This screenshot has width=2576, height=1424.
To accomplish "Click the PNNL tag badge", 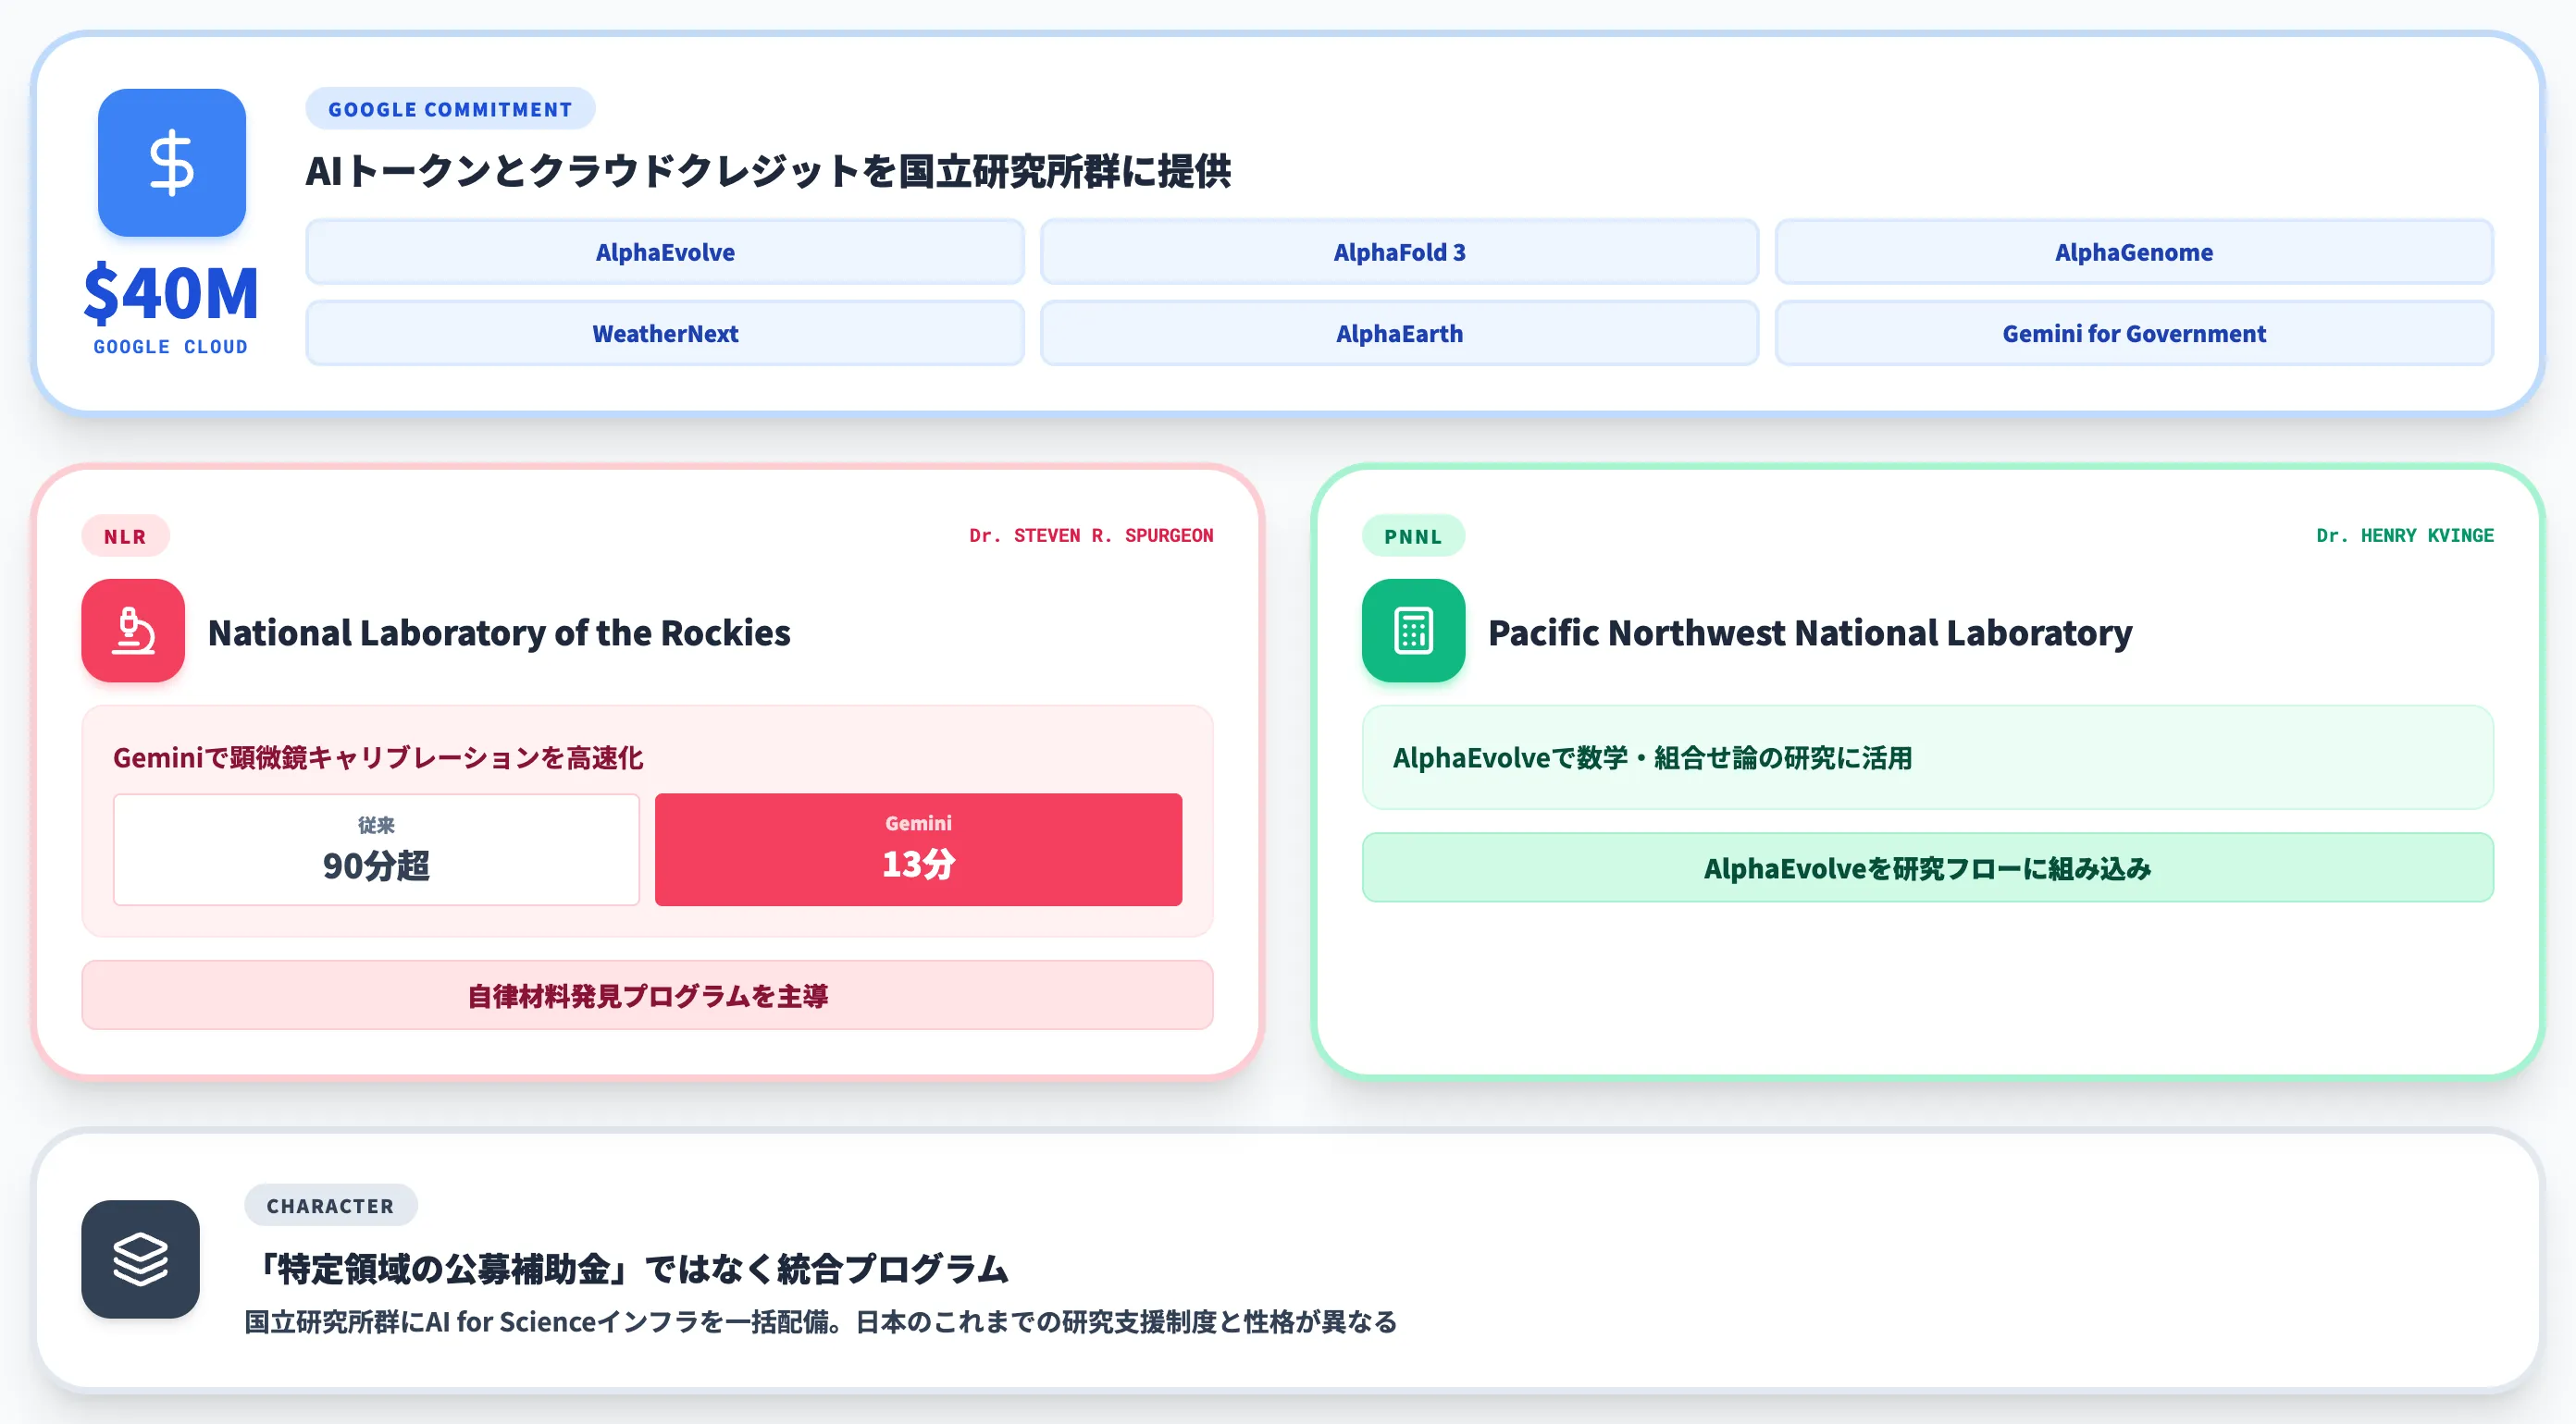I will point(1413,535).
